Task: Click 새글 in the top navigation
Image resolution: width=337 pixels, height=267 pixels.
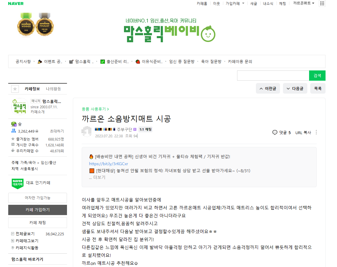Action: tap(254, 4)
